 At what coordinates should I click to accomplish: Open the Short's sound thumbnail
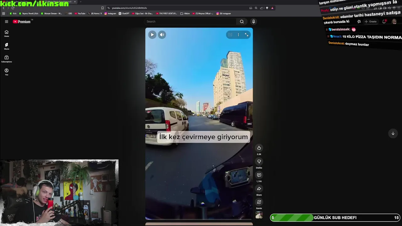[259, 215]
